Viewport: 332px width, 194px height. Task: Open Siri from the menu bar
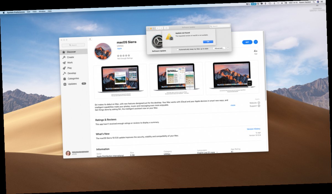pos(318,2)
